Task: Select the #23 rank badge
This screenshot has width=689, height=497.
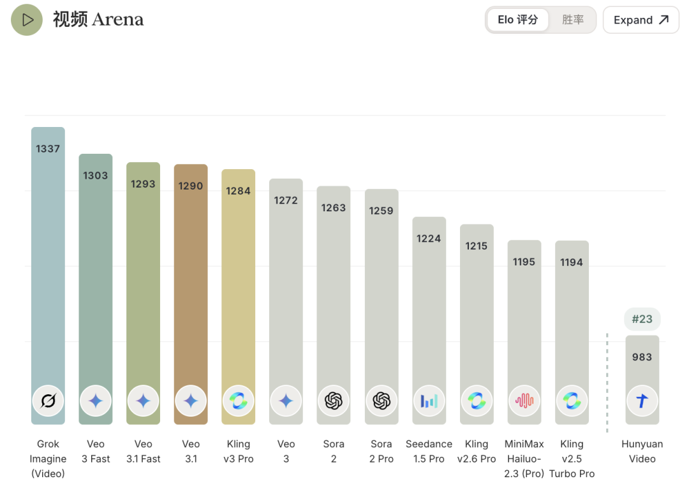Action: [642, 319]
